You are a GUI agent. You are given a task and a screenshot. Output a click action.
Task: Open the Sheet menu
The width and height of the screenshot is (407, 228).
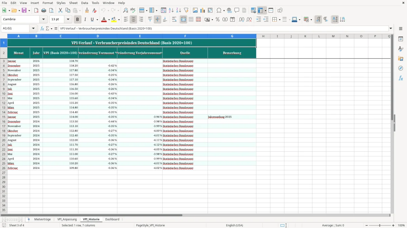(73, 3)
